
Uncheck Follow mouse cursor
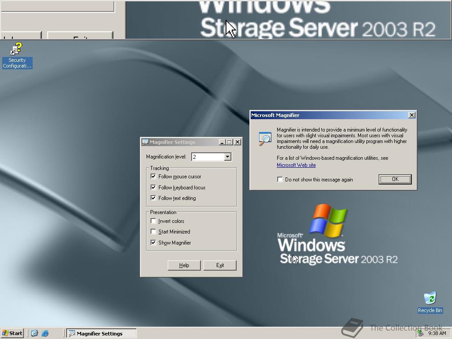tap(153, 177)
